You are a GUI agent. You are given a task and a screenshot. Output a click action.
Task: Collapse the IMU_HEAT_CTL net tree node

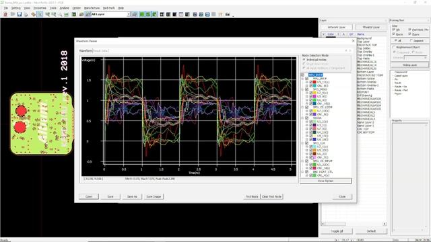[x=303, y=172]
